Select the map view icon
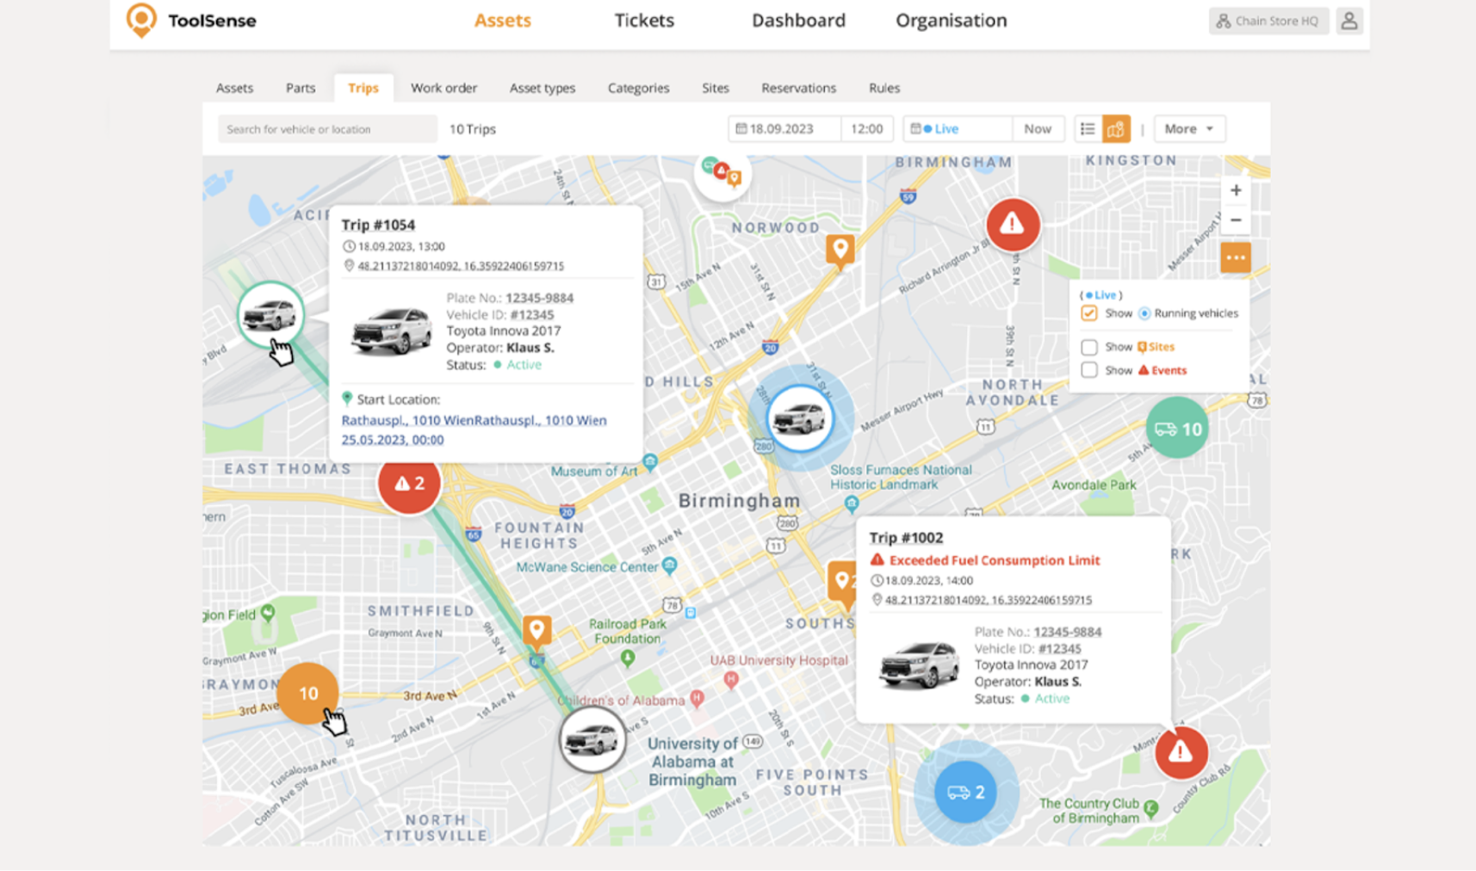 (1116, 128)
